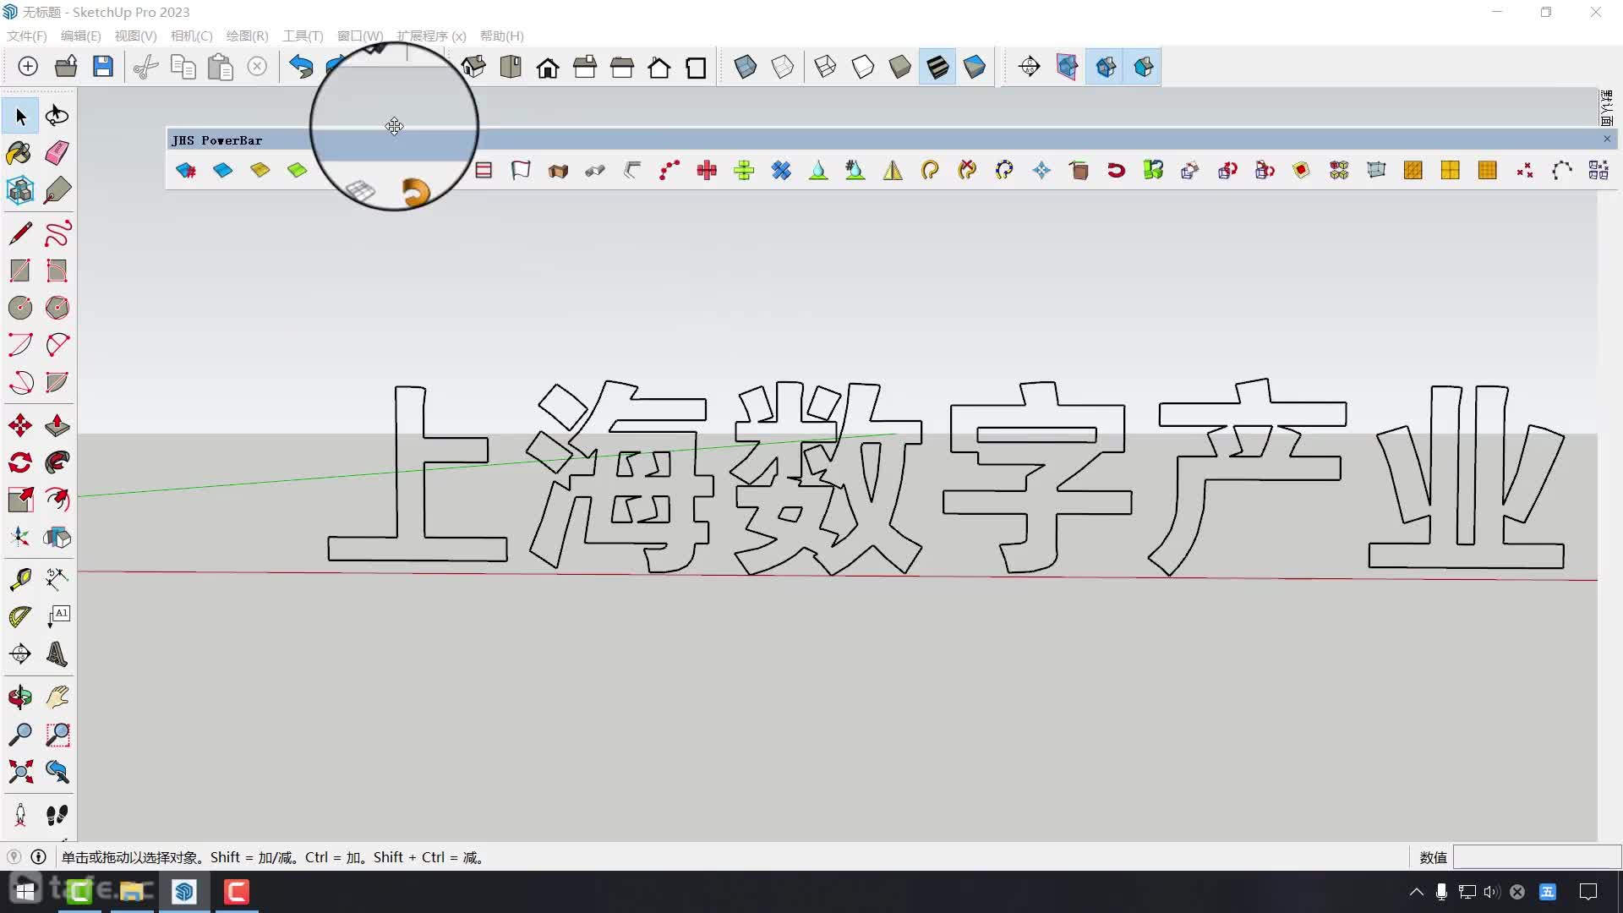Enable Shaded face style
Screen dimensions: 1623x913
coord(899,67)
